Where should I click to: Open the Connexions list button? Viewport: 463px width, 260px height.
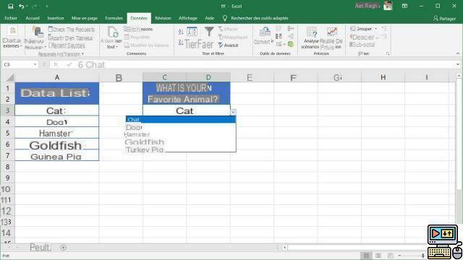(x=138, y=29)
